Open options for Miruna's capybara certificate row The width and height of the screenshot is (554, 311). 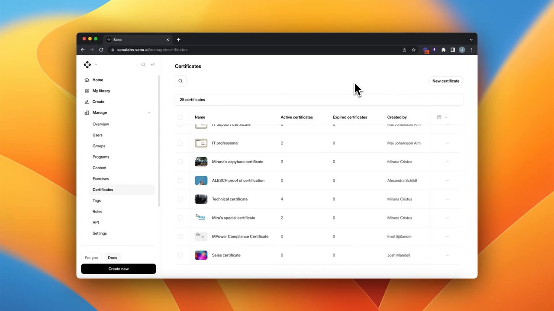coord(448,162)
